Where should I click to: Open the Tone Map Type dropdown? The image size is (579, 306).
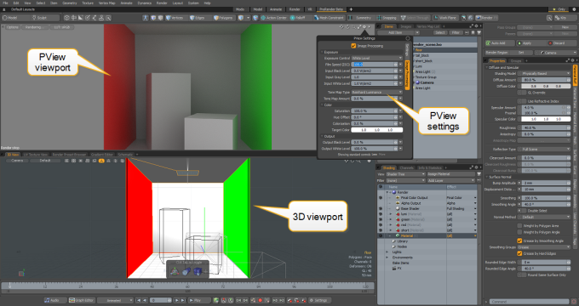376,92
